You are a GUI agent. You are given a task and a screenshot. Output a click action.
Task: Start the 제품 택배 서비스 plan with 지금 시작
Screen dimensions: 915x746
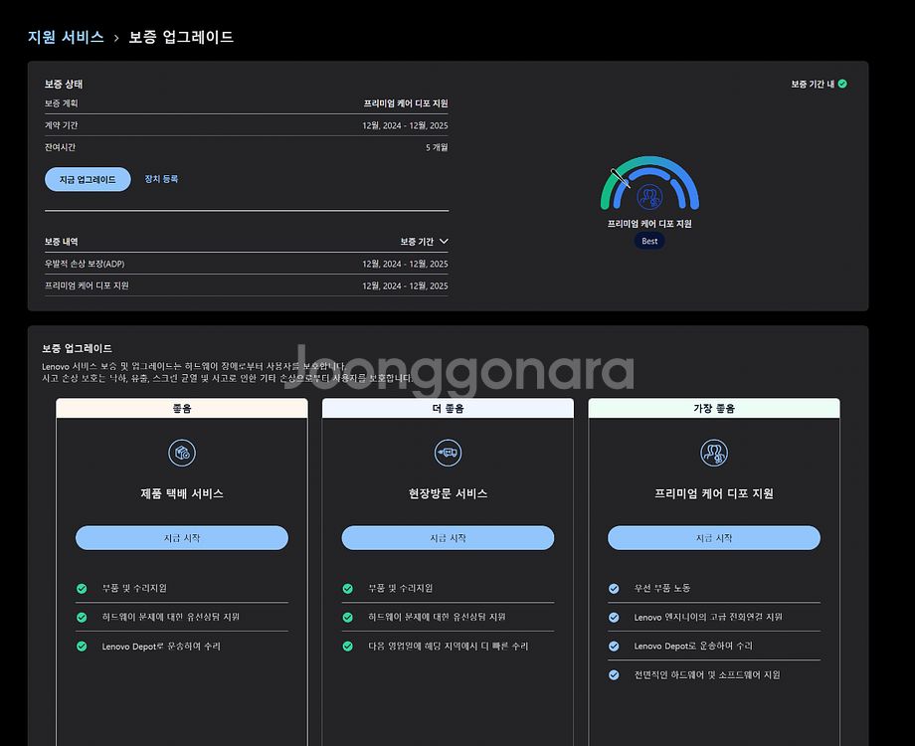click(182, 537)
